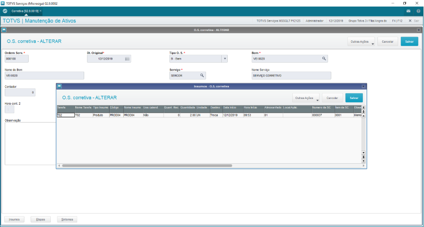Open the mail envelope icon

pos(408,11)
